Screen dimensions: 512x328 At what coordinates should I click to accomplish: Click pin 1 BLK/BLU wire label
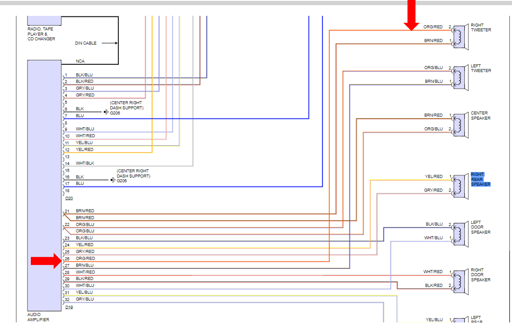tap(84, 75)
